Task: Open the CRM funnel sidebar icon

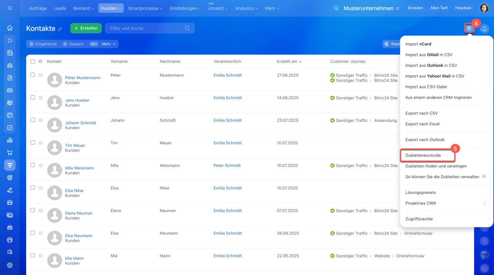Action: [10, 165]
